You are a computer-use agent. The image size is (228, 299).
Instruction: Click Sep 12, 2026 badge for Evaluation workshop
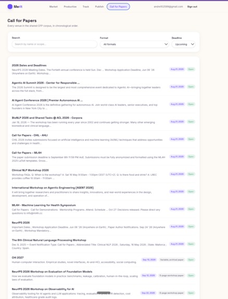(x=148, y=276)
